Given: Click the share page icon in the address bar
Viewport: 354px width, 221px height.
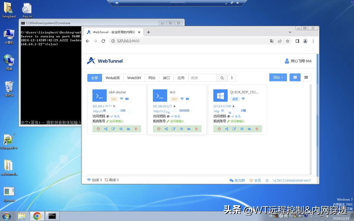Looking at the screenshot, I should click(280, 41).
